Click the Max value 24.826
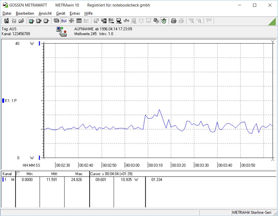 [x=76, y=180]
